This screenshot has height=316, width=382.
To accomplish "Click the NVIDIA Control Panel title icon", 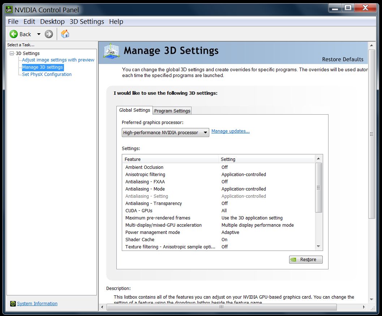I will pos(9,9).
